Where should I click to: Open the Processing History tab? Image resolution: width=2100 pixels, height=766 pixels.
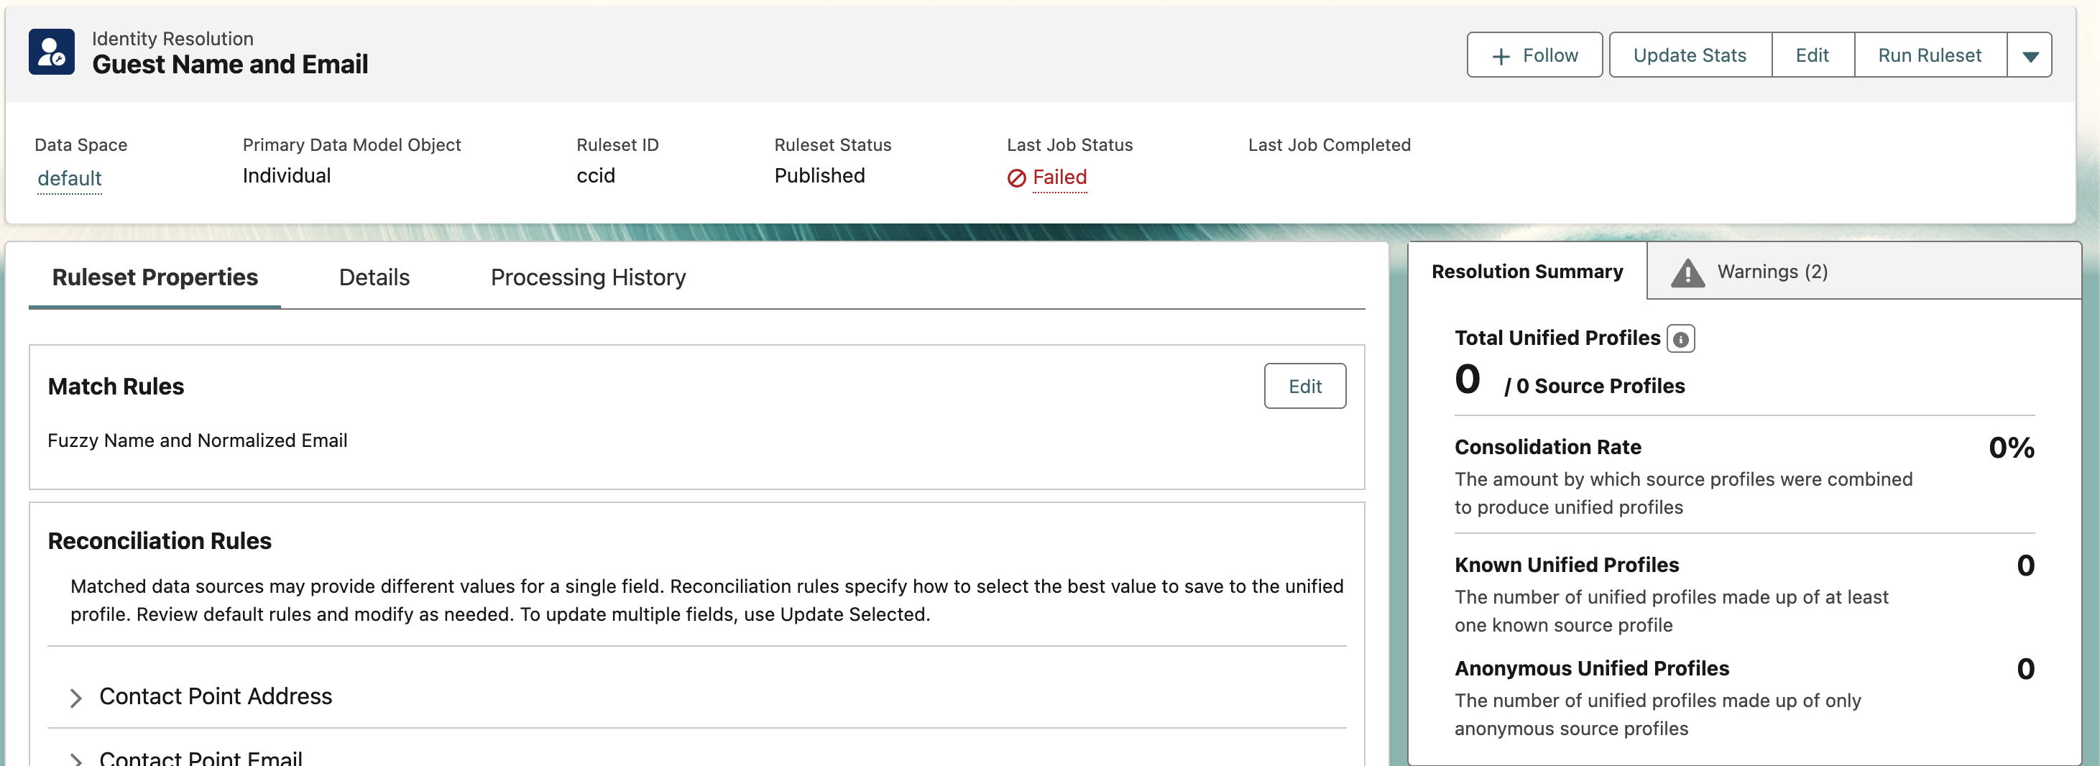(588, 277)
